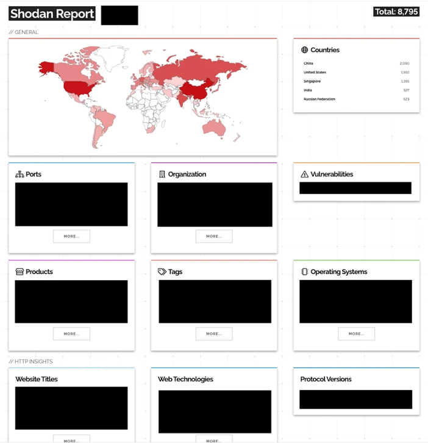The image size is (428, 443).
Task: Expand Organization list with More button
Action: (214, 236)
